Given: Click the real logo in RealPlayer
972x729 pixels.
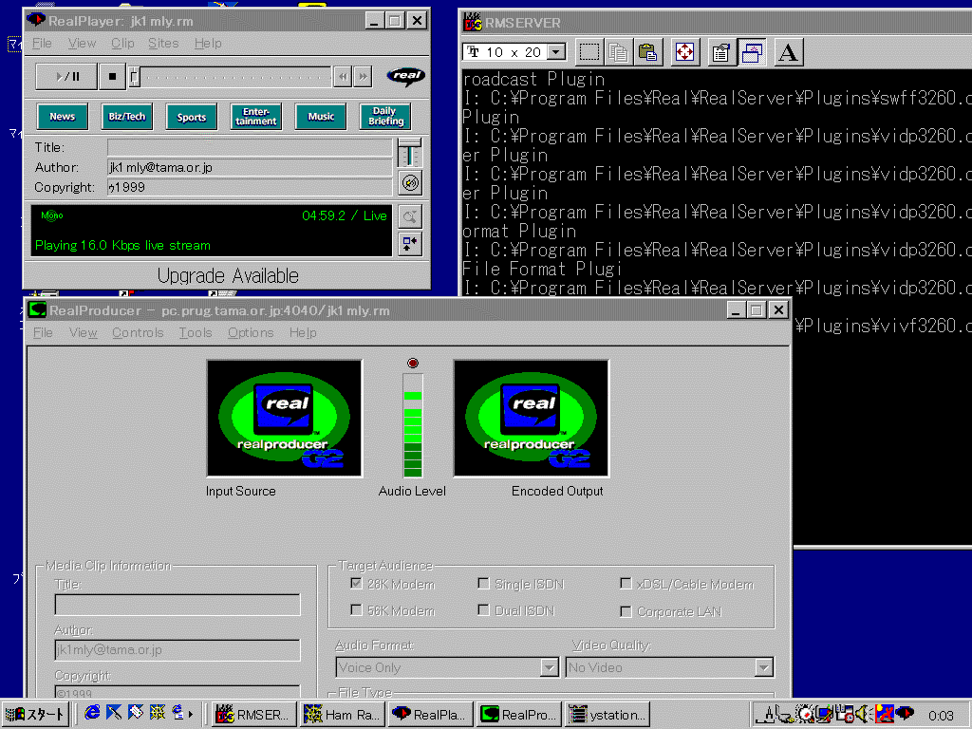Looking at the screenshot, I should point(406,76).
